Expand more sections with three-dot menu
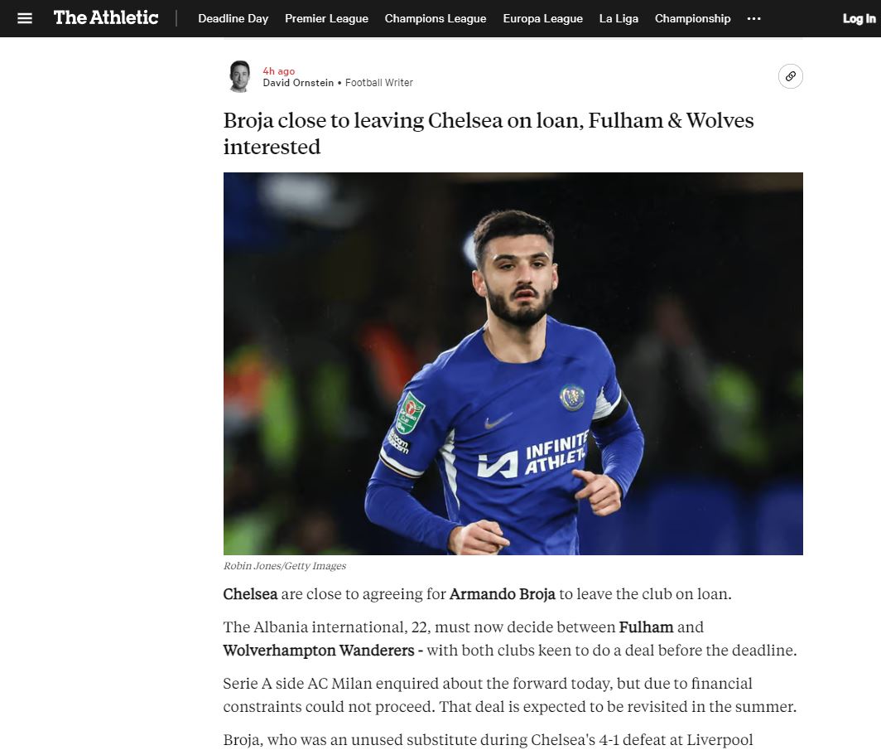Image resolution: width=881 pixels, height=750 pixels. click(x=753, y=18)
